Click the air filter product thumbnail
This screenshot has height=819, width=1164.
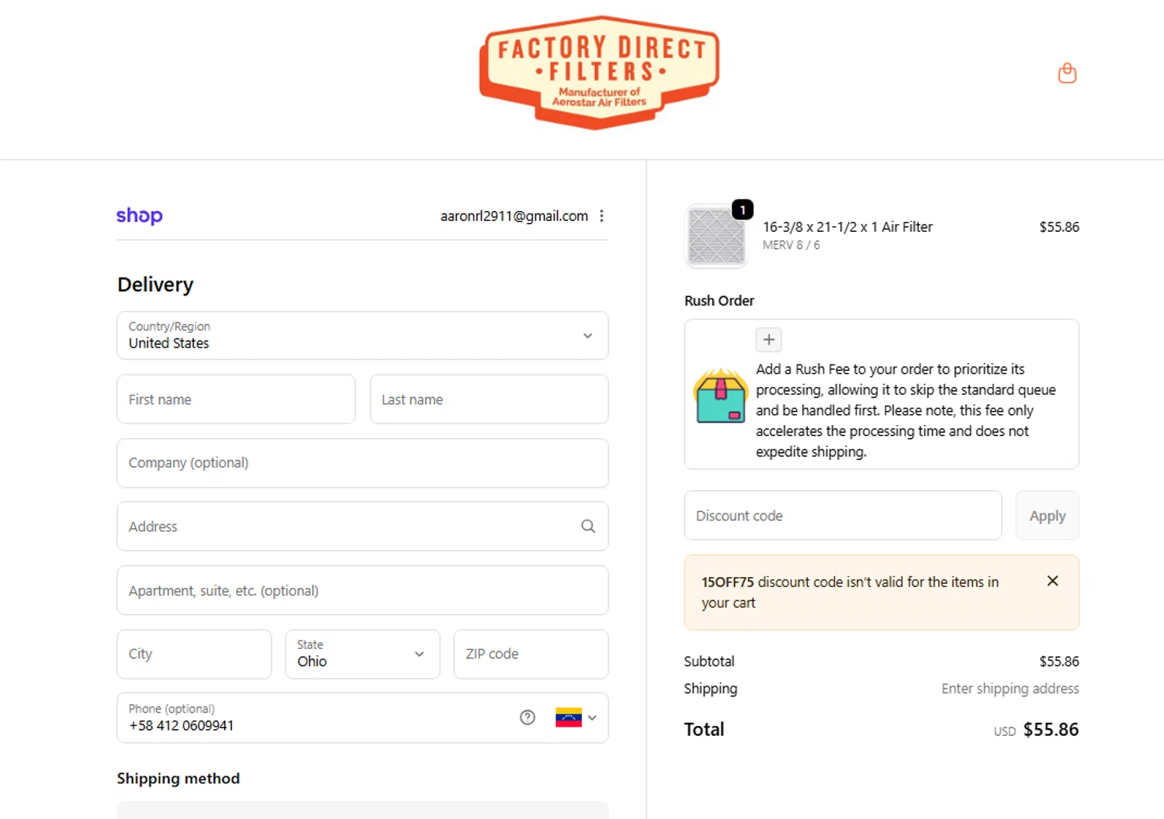click(716, 237)
